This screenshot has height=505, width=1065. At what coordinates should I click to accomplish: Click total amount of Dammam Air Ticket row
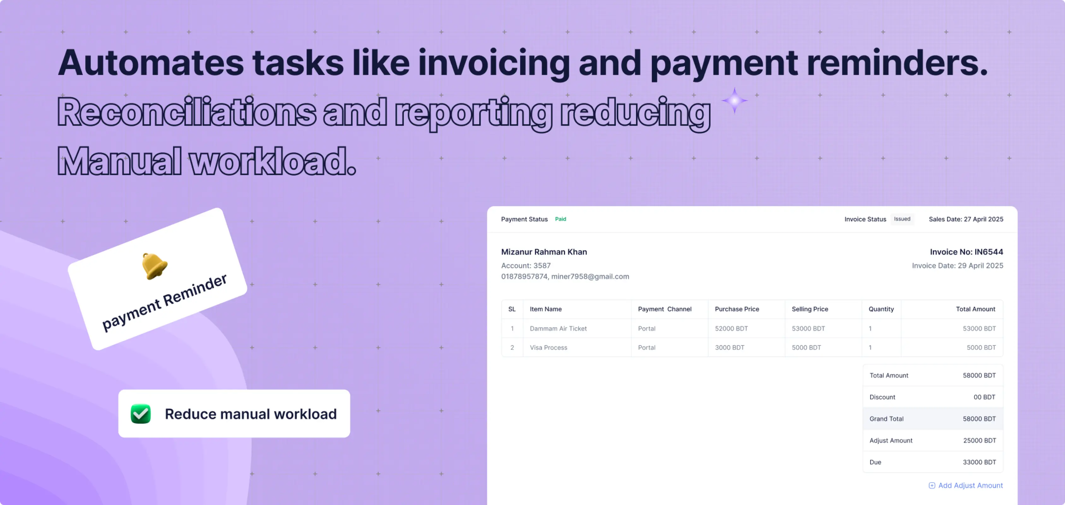tap(979, 329)
